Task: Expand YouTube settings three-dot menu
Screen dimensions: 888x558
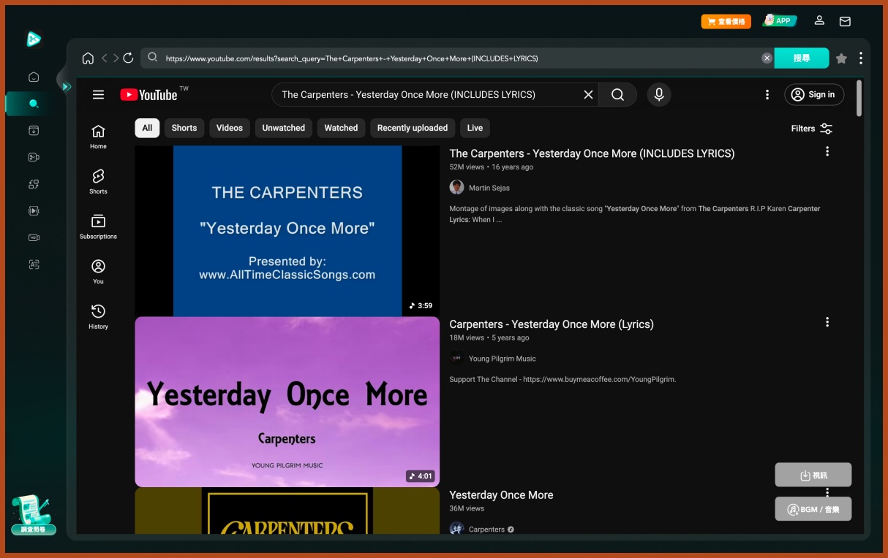Action: point(767,94)
